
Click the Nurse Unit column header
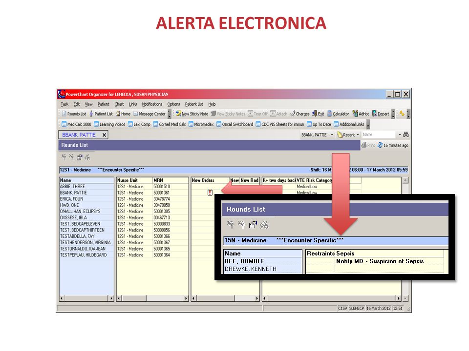(135, 180)
